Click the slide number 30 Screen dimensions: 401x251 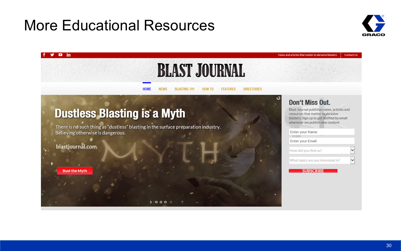point(389,245)
